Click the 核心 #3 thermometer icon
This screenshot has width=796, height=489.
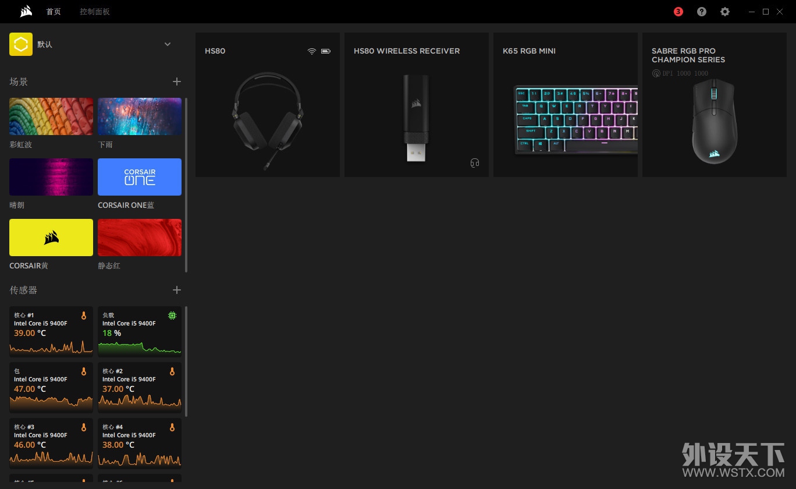[84, 427]
